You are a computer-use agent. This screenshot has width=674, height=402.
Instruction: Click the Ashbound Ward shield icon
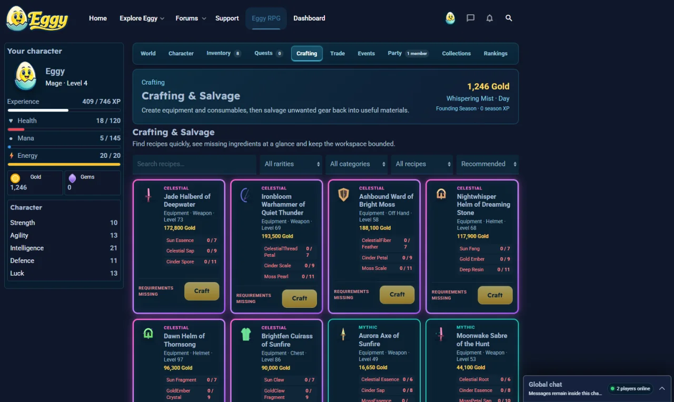[x=344, y=195]
